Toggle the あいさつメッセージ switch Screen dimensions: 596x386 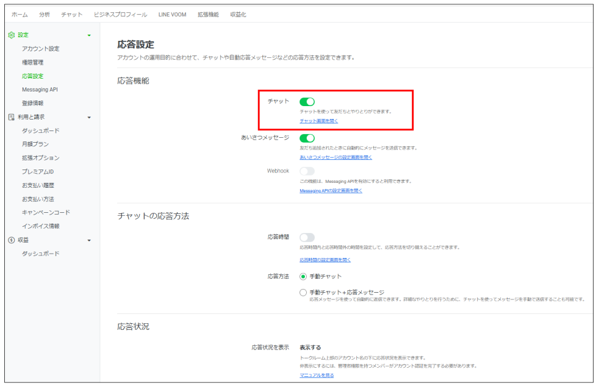coord(307,138)
